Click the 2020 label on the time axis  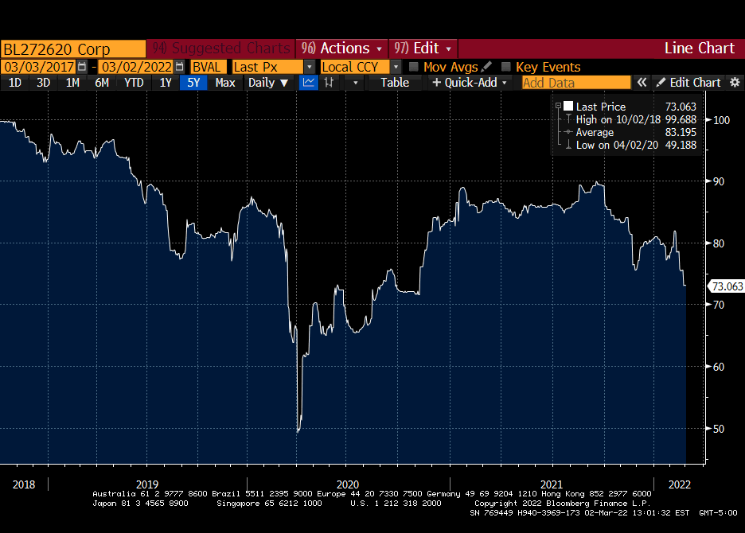click(348, 484)
